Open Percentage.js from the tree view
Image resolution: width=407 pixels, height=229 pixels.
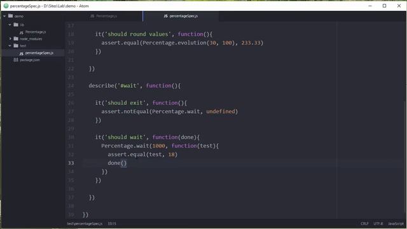[x=36, y=32]
